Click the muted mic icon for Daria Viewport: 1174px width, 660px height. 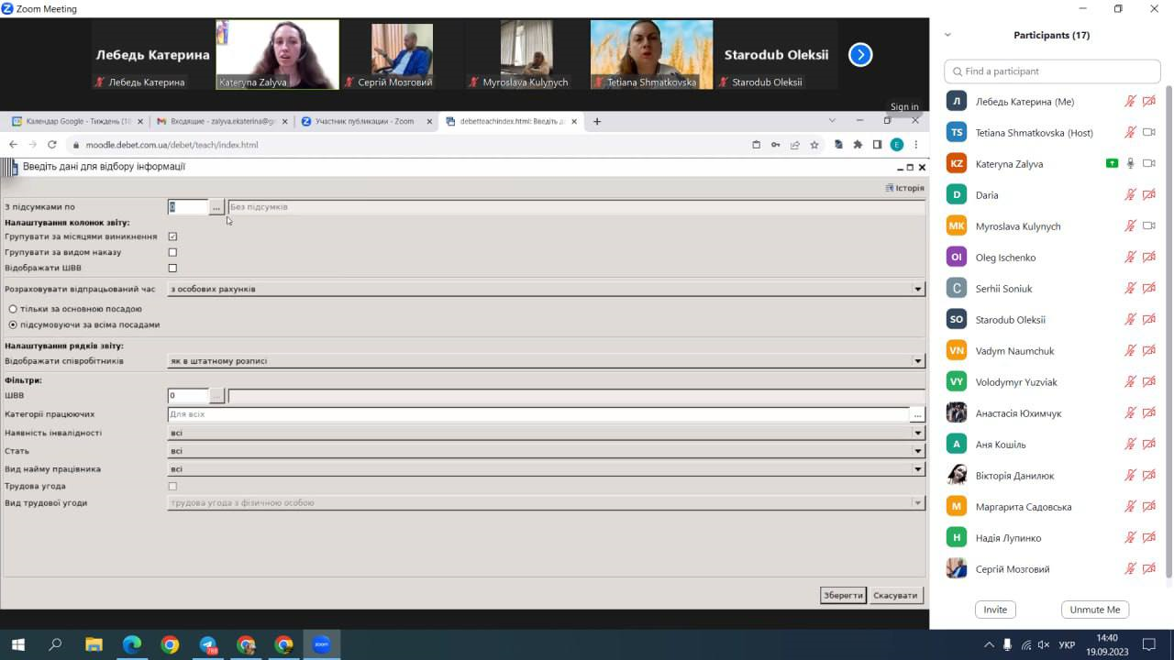(1130, 194)
